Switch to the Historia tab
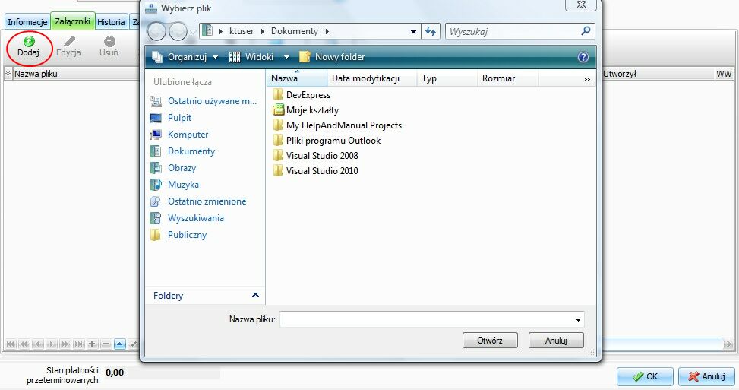The image size is (739, 390). click(111, 22)
